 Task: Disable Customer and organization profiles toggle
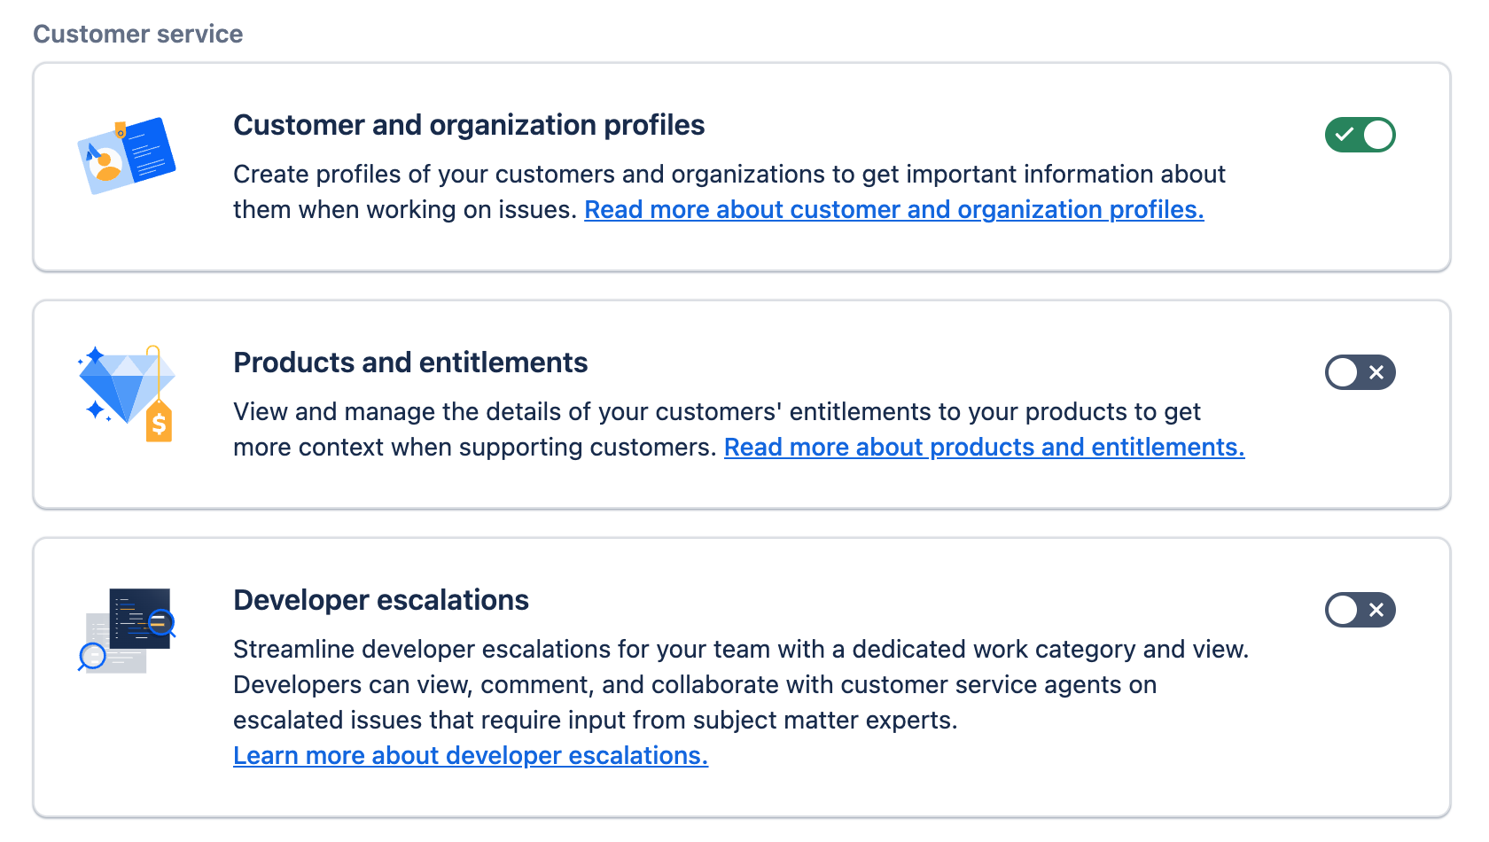coord(1360,135)
